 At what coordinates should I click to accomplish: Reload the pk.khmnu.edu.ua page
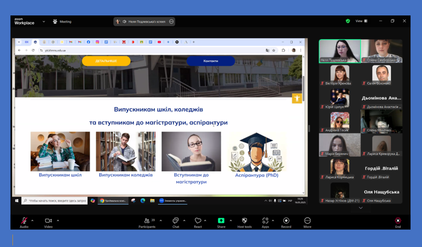point(33,50)
